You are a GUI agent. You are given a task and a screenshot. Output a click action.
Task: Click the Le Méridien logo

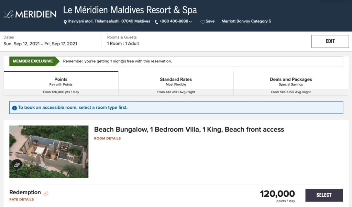(29, 14)
